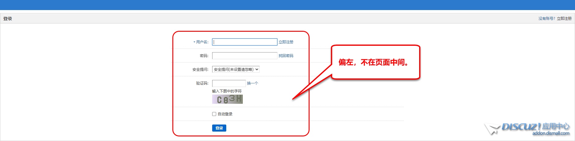Click the addon.dismall.com watermark text
The width and height of the screenshot is (575, 141).
pyautogui.click(x=551, y=133)
